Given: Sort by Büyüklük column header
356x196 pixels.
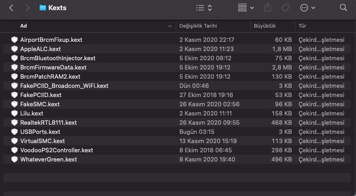Looking at the screenshot, I should click(264, 26).
